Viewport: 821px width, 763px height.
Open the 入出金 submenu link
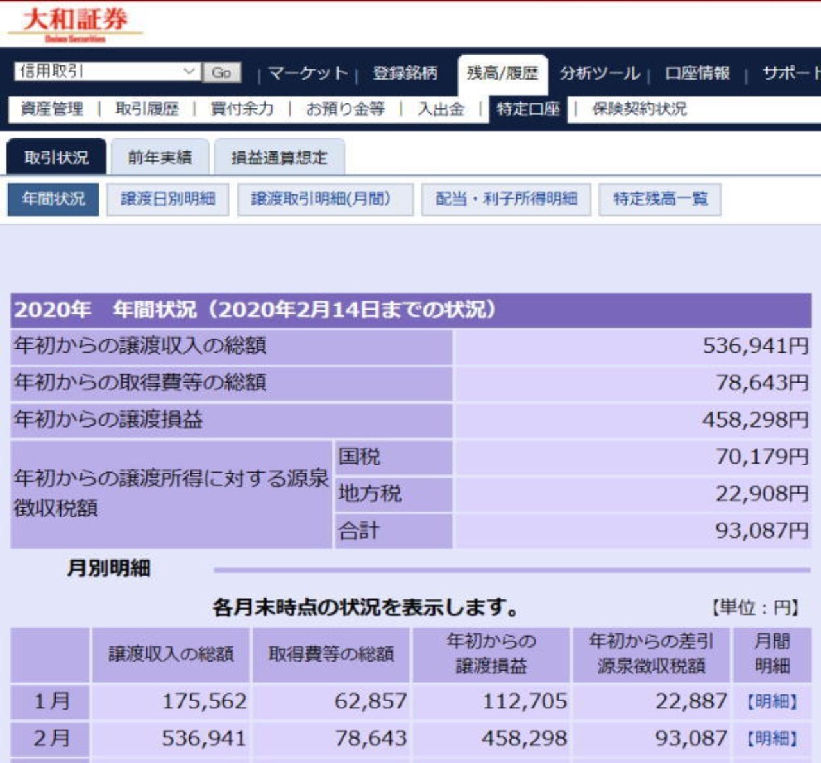441,109
